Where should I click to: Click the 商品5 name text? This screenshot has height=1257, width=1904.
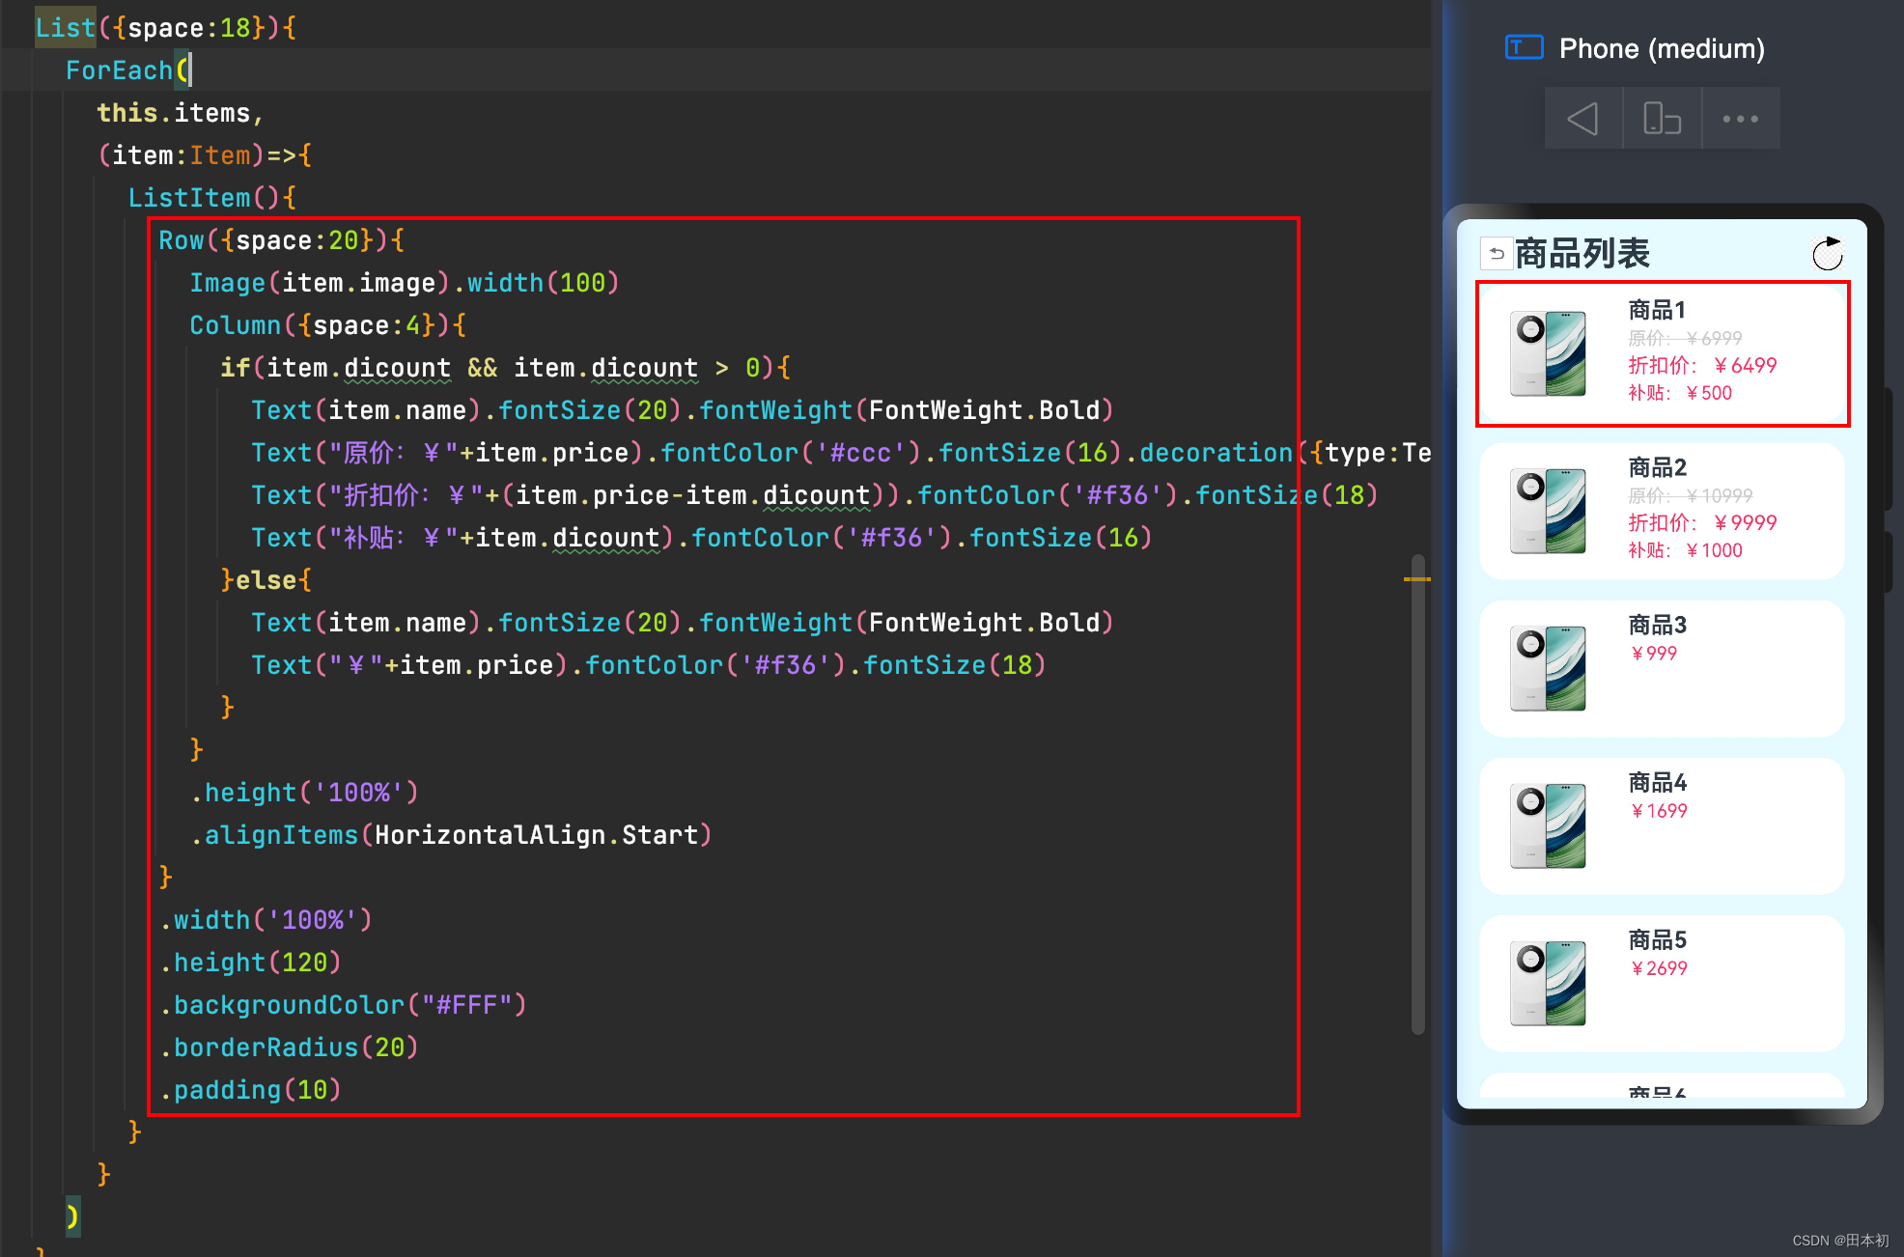pyautogui.click(x=1657, y=939)
